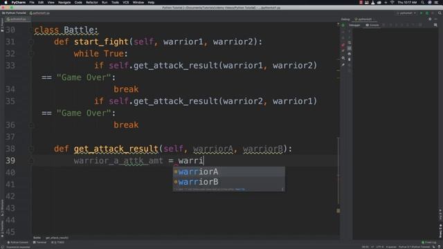
Task: Open the Window menu
Action: (x=138, y=2)
